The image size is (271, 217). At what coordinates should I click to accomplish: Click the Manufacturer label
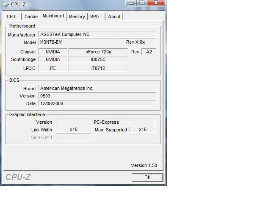(x=22, y=35)
